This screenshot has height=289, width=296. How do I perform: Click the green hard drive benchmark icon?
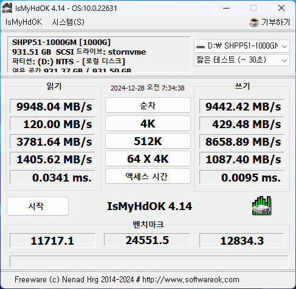coord(262,206)
